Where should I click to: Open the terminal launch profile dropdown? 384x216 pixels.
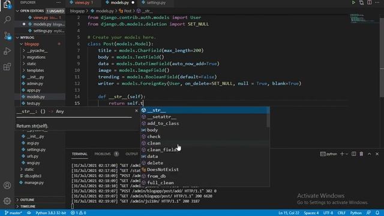coord(347,154)
